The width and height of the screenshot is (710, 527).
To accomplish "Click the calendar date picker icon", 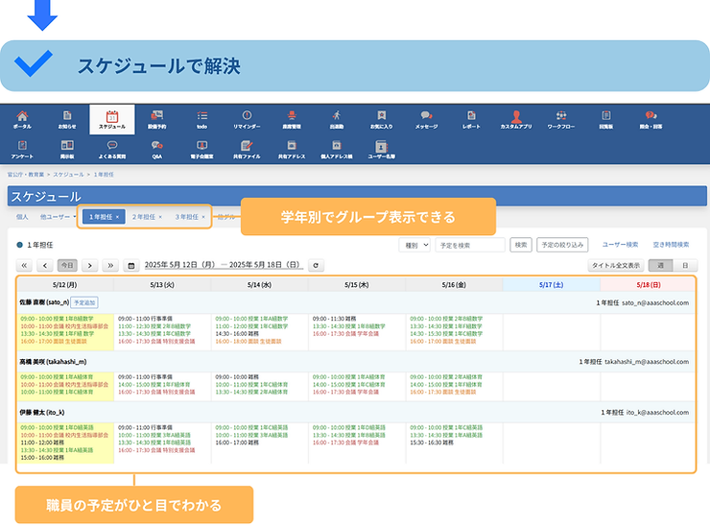I will 130,265.
